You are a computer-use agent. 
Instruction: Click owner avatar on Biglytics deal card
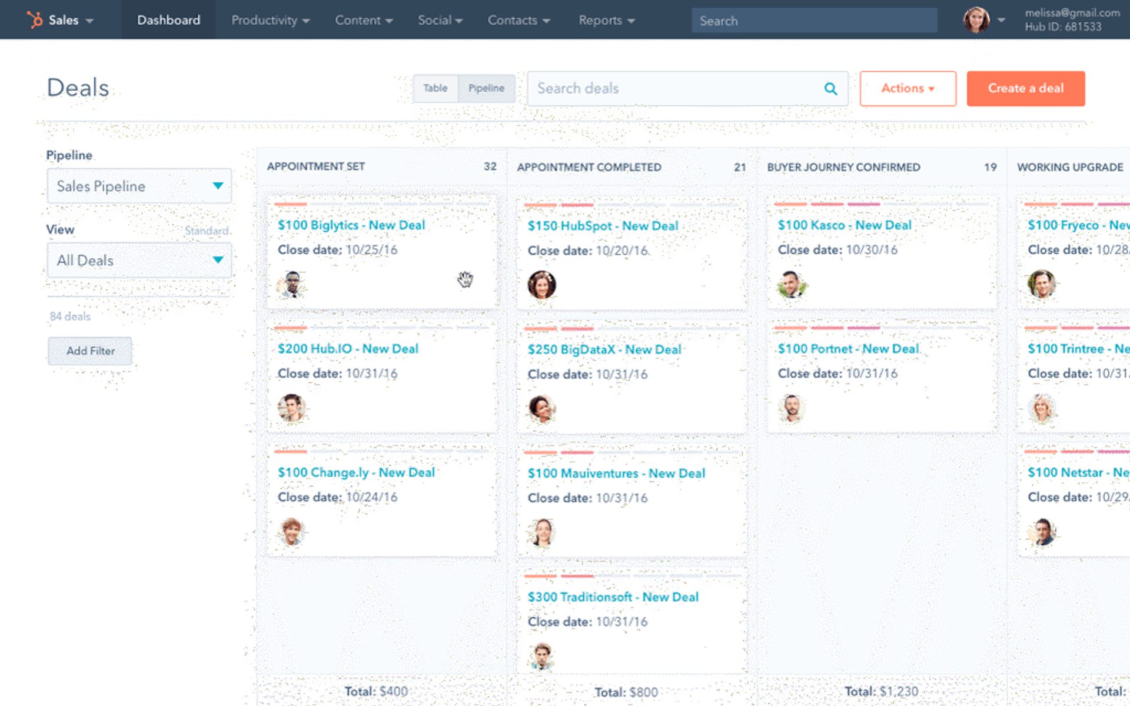292,285
